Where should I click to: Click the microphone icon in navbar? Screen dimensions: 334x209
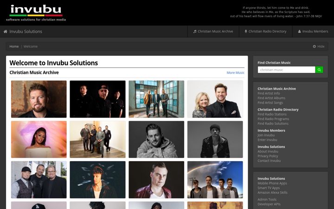pos(246,32)
